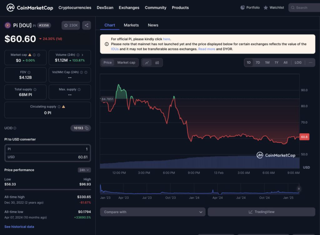Click the timeline range pause handle

pyautogui.click(x=298, y=189)
